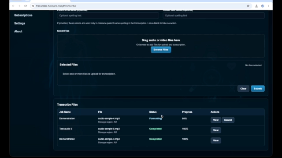Click the 'Drag audio or video files here' text
The image size is (282, 158).
coord(161,40)
